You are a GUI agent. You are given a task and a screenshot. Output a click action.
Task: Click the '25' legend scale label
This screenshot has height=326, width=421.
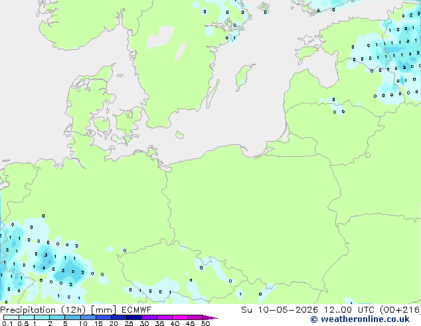129,323
